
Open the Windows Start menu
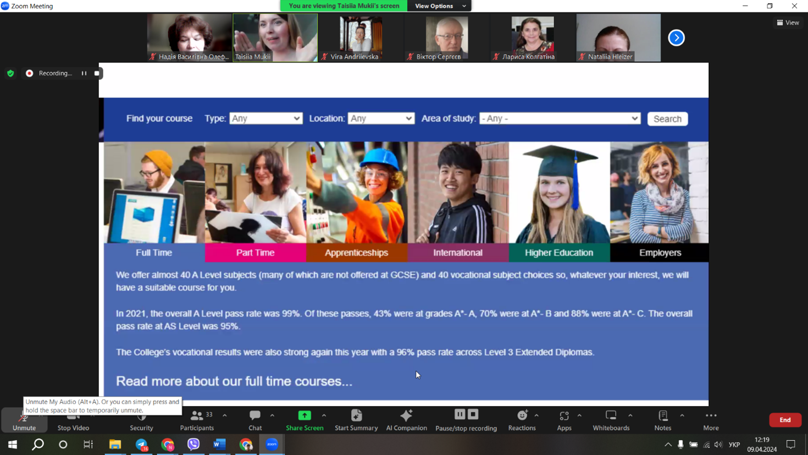pyautogui.click(x=12, y=445)
